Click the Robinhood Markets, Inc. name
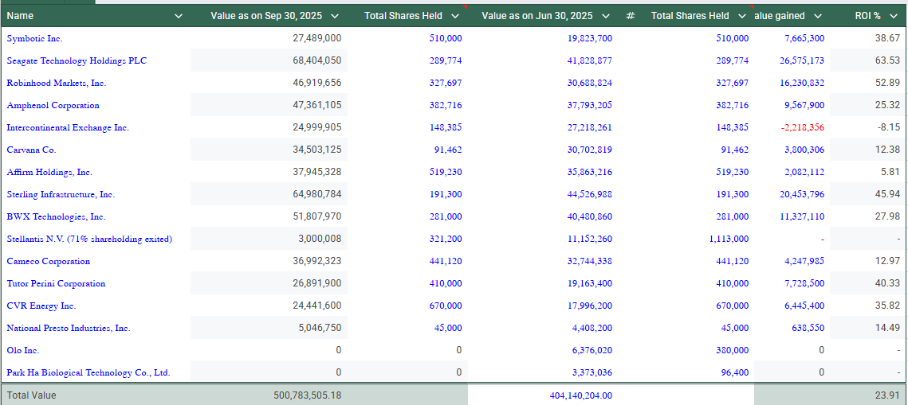The image size is (908, 405). coord(56,84)
